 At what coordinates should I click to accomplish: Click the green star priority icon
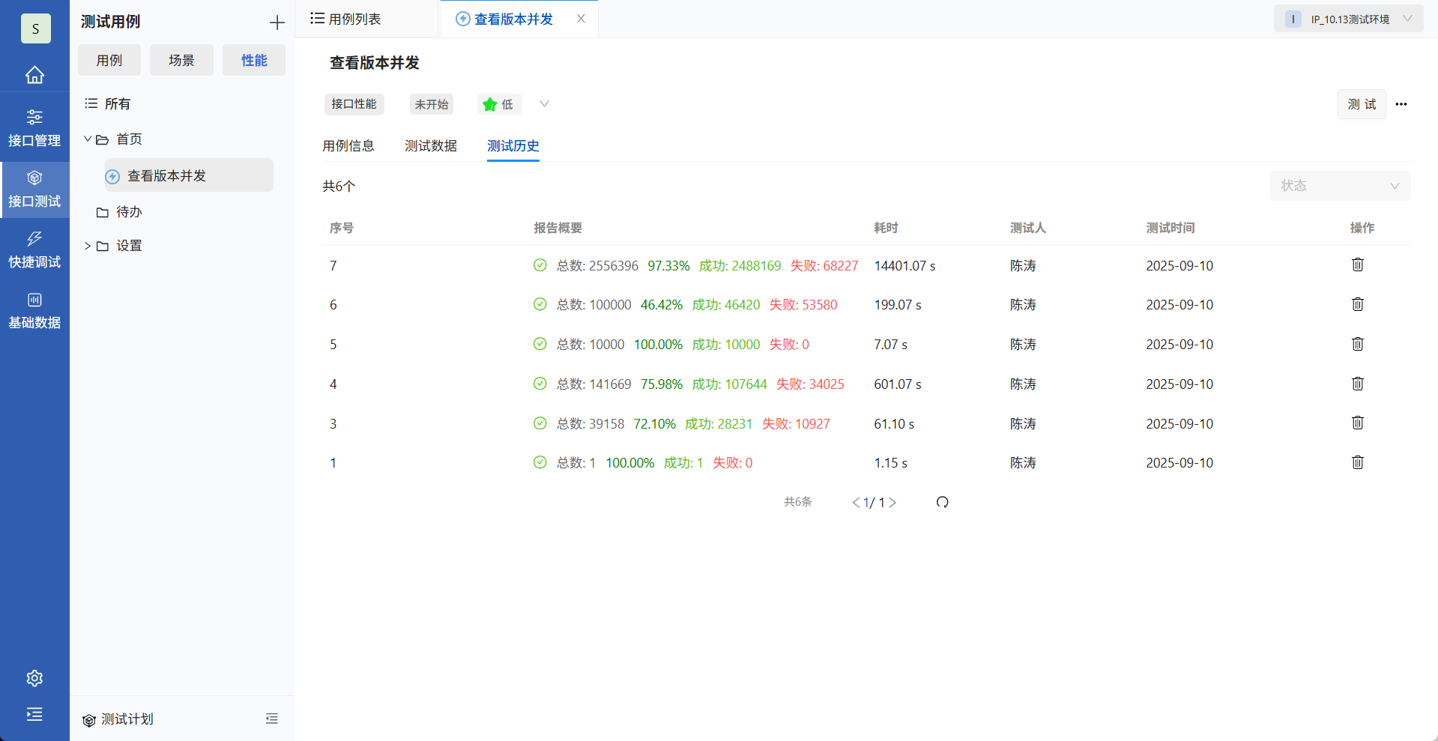489,104
